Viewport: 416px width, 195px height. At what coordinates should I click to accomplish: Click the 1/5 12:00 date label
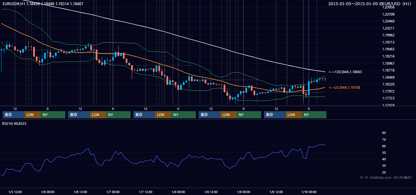click(15, 192)
